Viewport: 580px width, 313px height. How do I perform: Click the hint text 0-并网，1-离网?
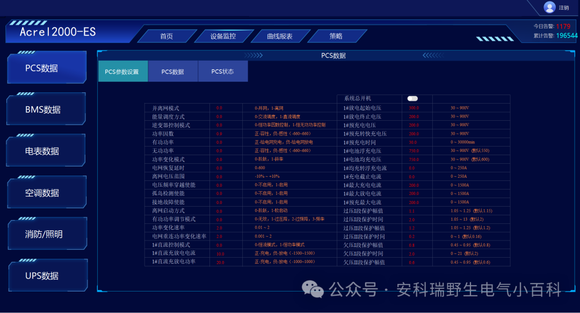click(x=269, y=108)
